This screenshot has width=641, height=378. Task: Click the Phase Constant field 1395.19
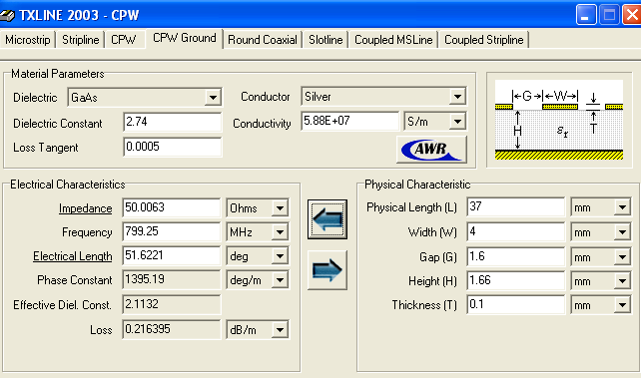[172, 280]
